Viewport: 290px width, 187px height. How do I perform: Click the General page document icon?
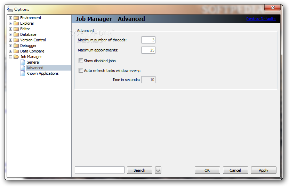tap(23, 62)
